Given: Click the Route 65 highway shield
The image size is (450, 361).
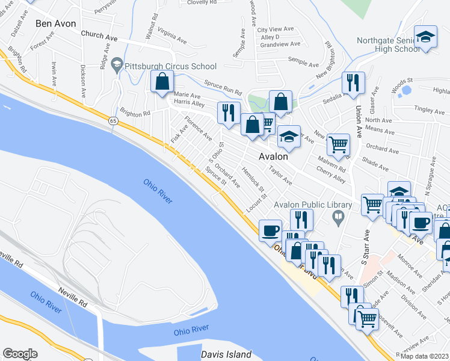Looking at the screenshot, I should click(x=113, y=121).
